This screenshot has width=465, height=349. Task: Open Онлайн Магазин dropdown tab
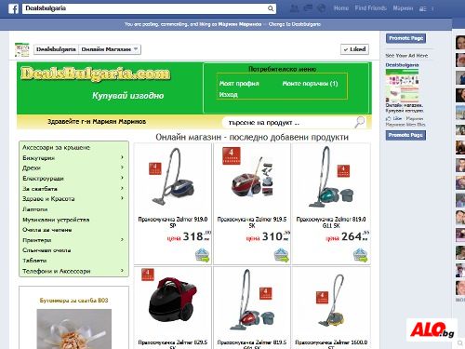click(x=110, y=49)
